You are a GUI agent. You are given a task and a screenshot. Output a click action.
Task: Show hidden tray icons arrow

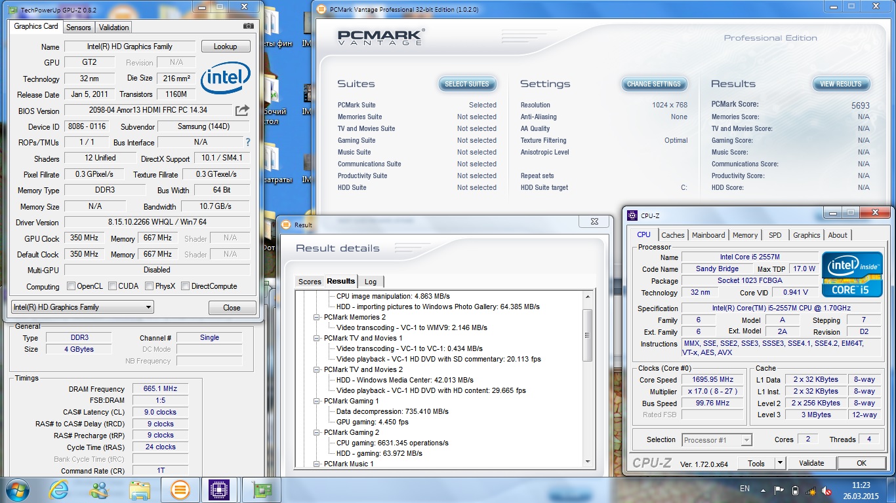pyautogui.click(x=764, y=490)
